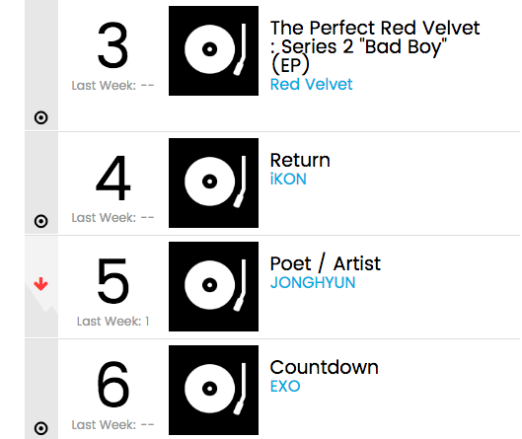Click the red down arrow beside rank 5

[x=40, y=284]
